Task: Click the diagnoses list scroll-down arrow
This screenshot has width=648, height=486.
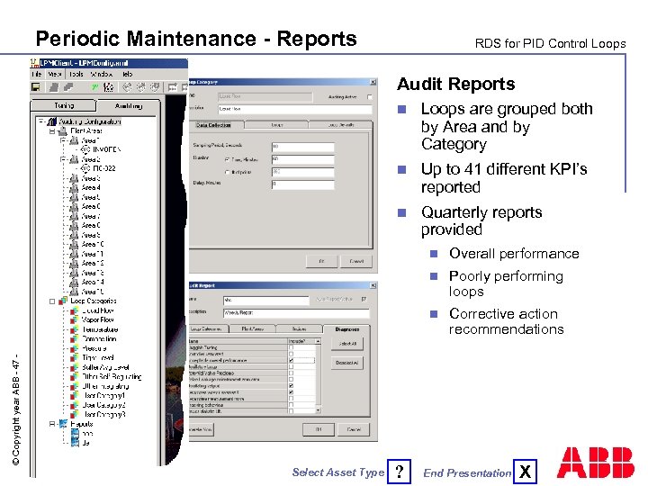Action: click(x=318, y=410)
